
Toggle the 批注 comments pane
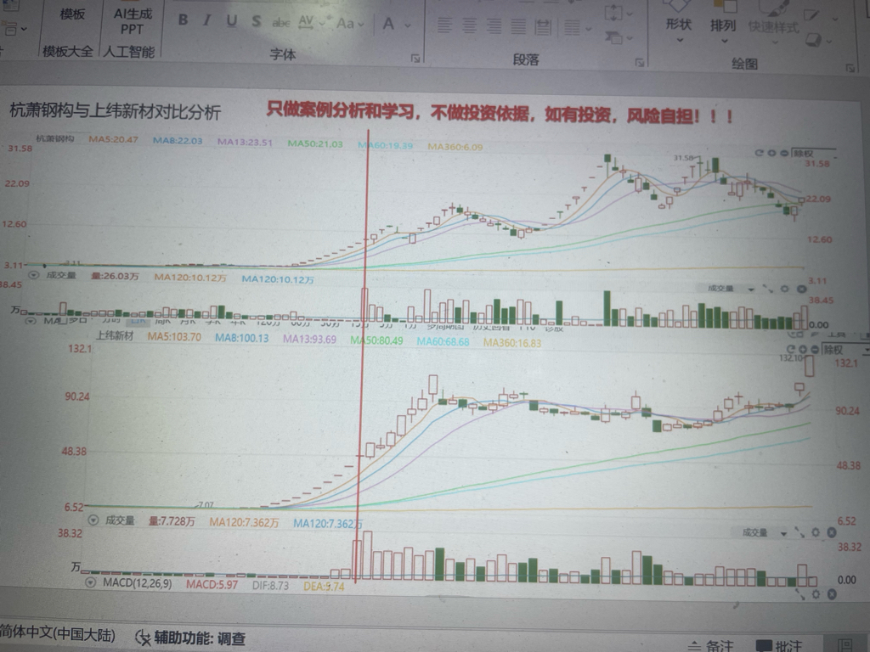coord(779,646)
